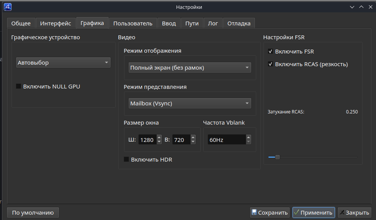The image size is (376, 220).
Task: Increase window width with up arrow
Action: point(159,137)
